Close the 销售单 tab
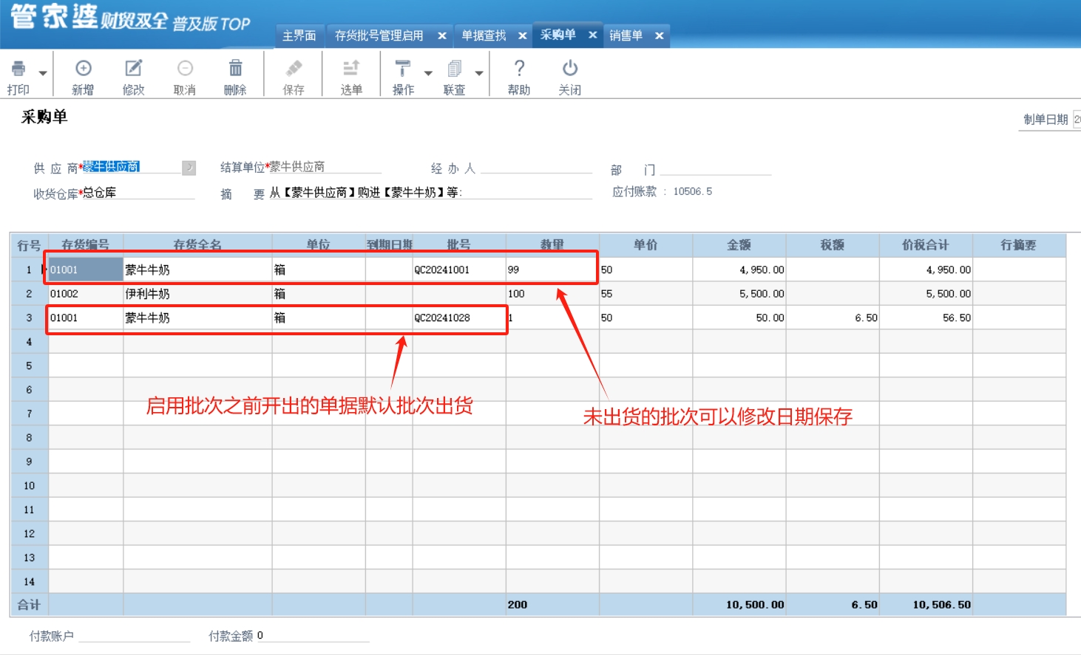 pyautogui.click(x=660, y=35)
